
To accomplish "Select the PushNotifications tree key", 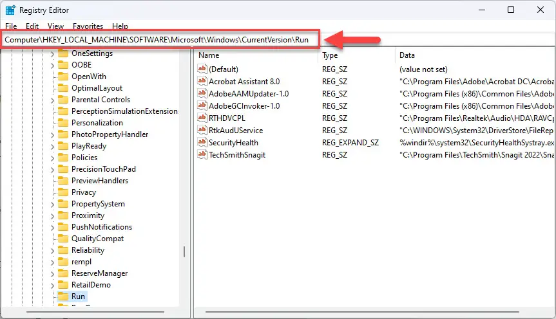I will [x=102, y=227].
